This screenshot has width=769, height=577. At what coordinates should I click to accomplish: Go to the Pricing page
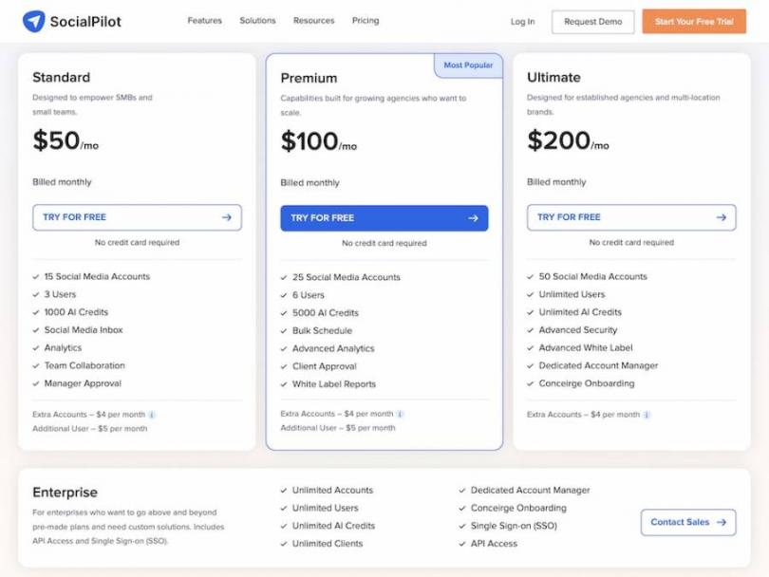coord(366,21)
